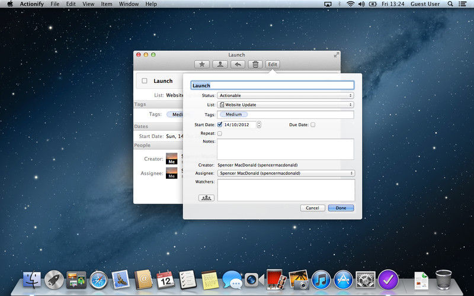Viewport: 474px width, 296px height.
Task: Open the Apple menu
Action: [10, 4]
